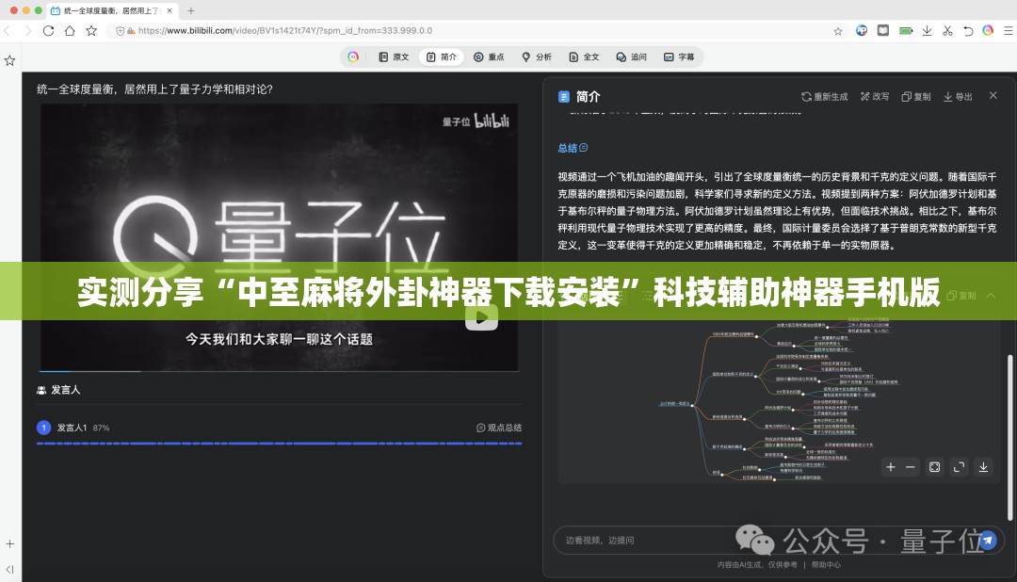Click 重新生成 to regenerate the summary
The image size is (1017, 582).
pyautogui.click(x=824, y=97)
